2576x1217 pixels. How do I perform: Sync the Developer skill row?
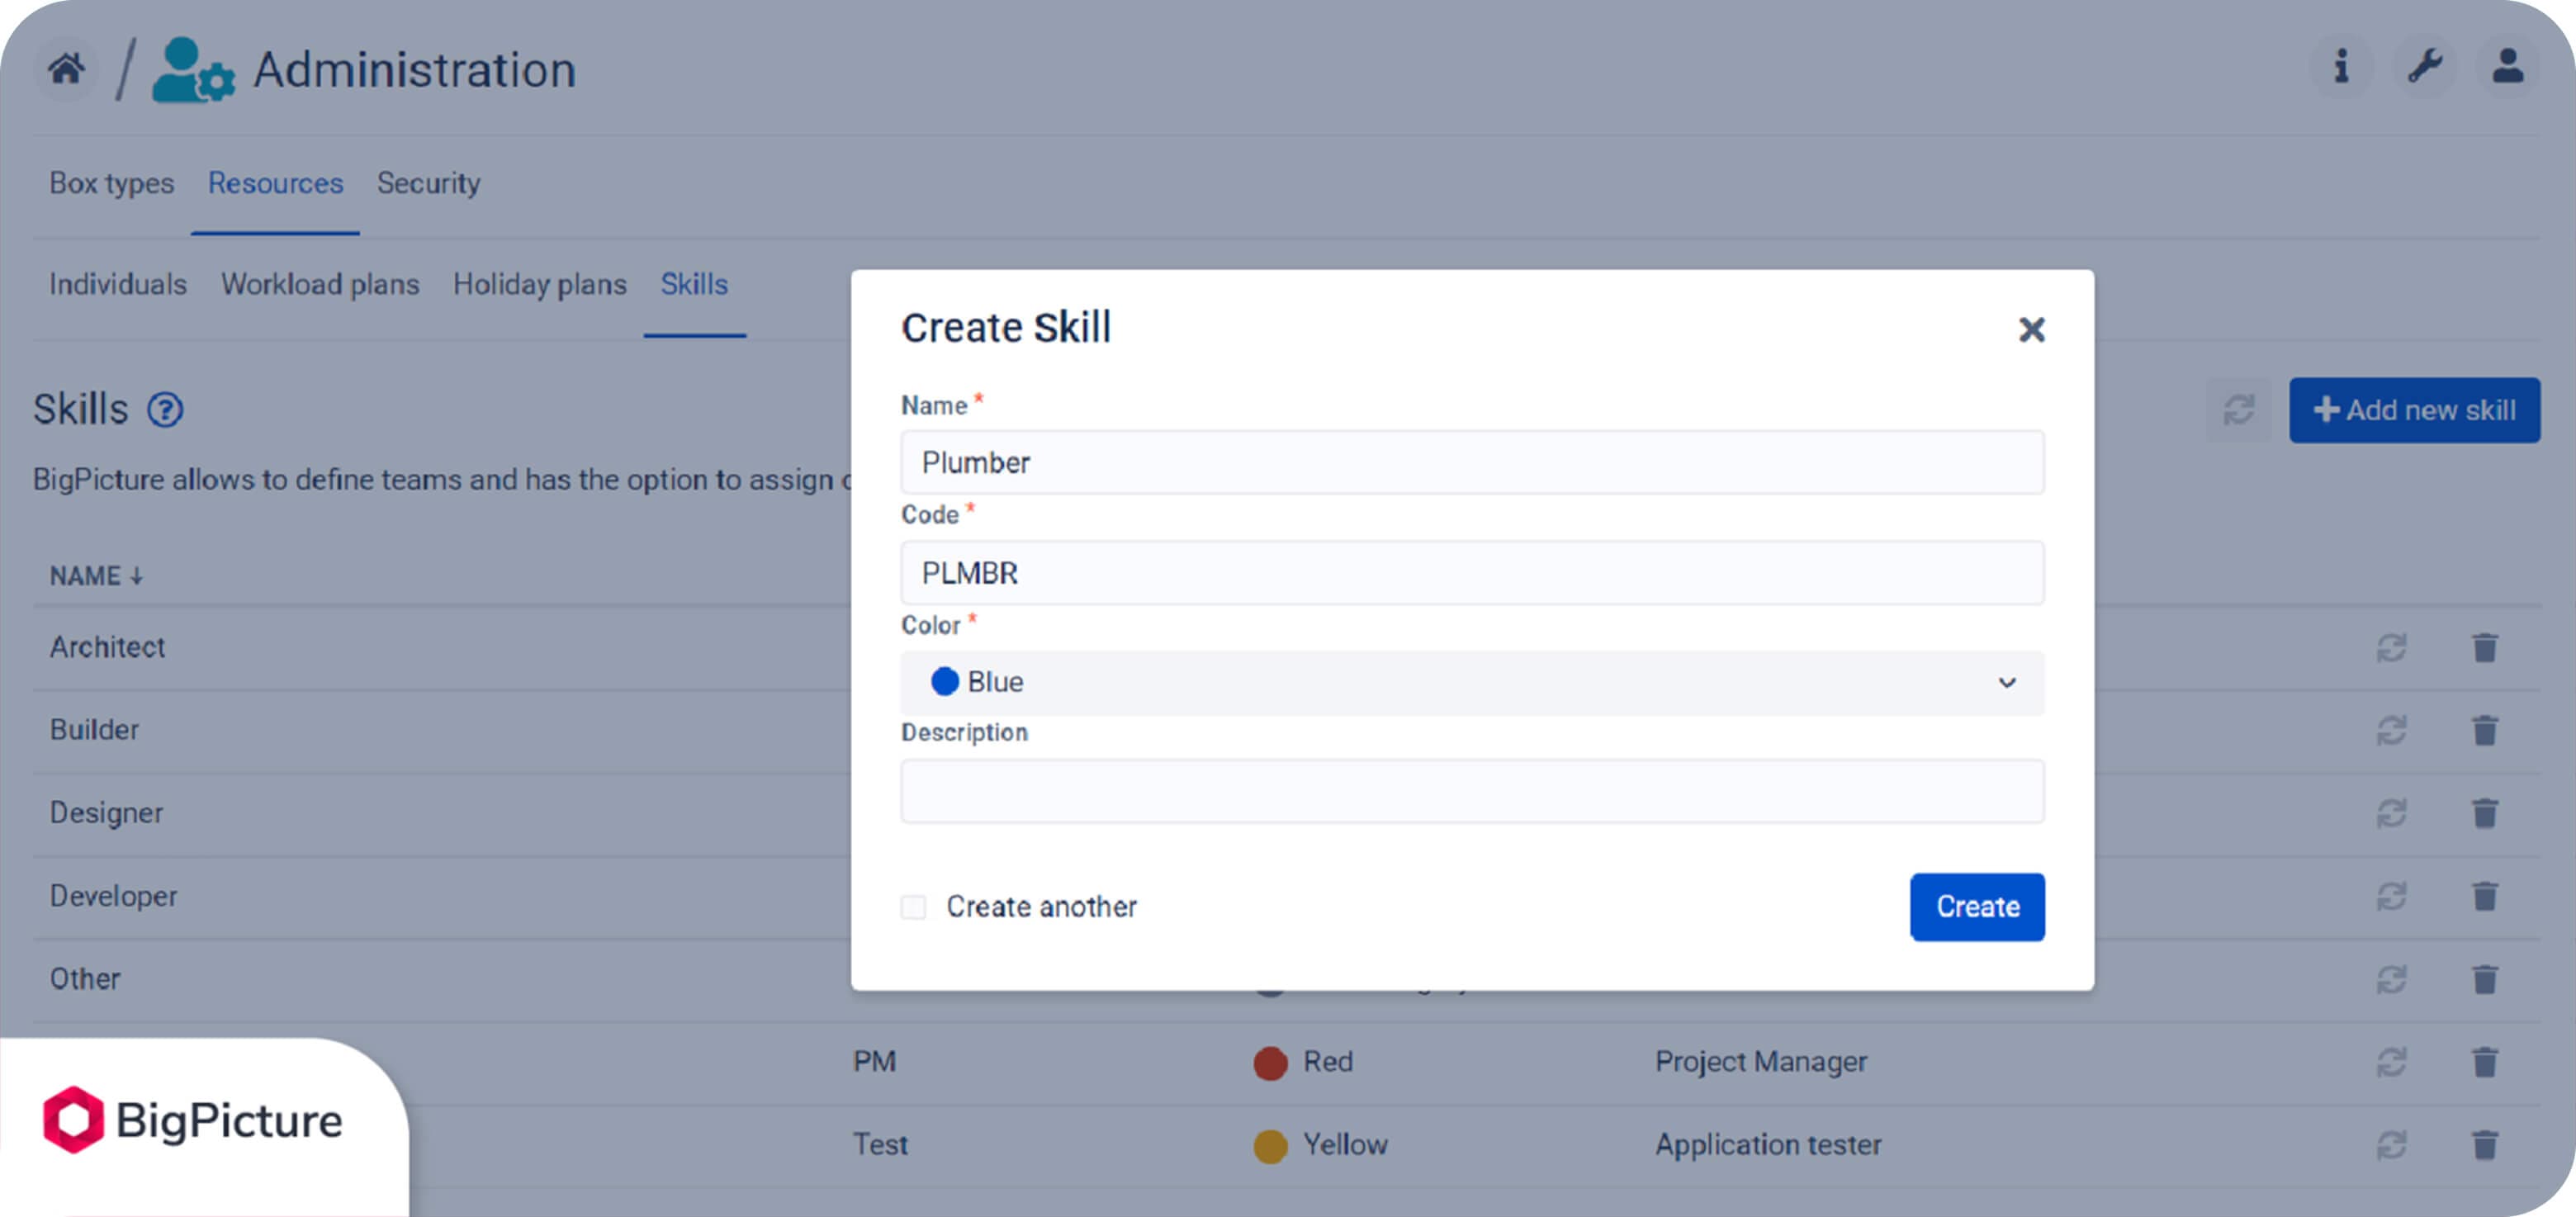[x=2391, y=897]
